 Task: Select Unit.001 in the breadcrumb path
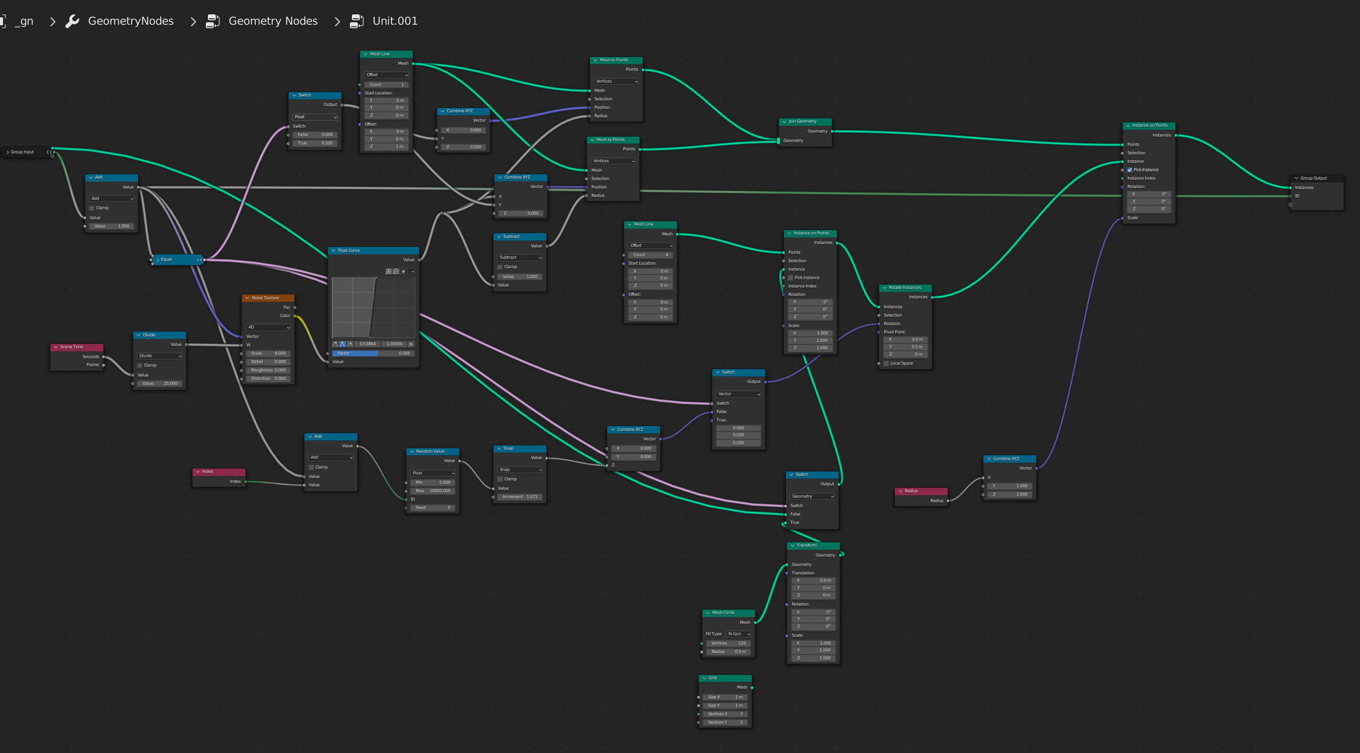(395, 21)
